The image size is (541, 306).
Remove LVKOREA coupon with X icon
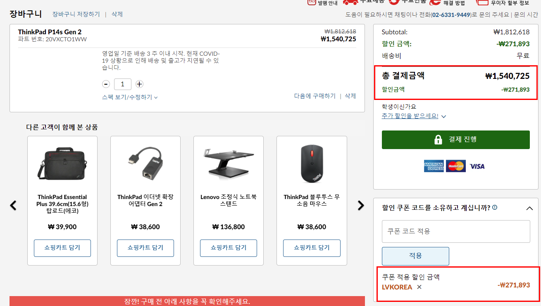pyautogui.click(x=419, y=287)
